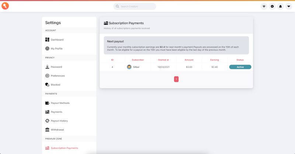Open the messenger chat icon

[272, 6]
